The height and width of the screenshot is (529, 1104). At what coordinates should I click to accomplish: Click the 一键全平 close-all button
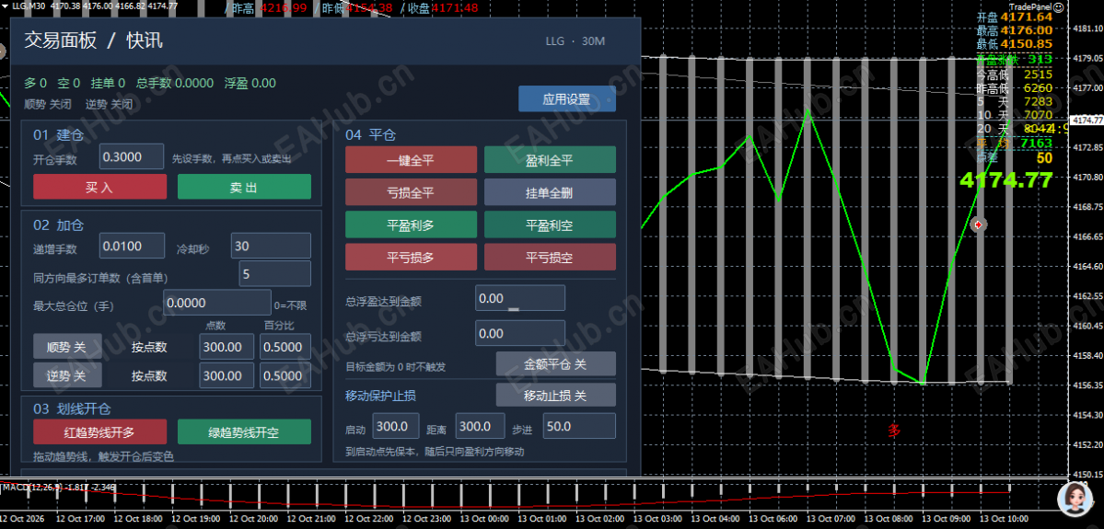click(411, 160)
